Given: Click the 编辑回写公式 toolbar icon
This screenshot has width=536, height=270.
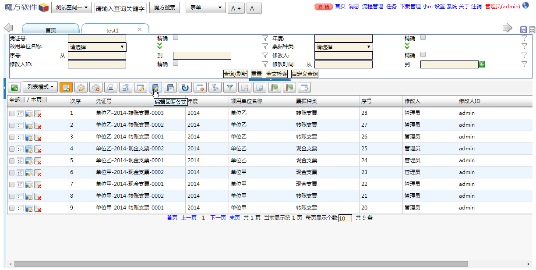Looking at the screenshot, I should 155,87.
